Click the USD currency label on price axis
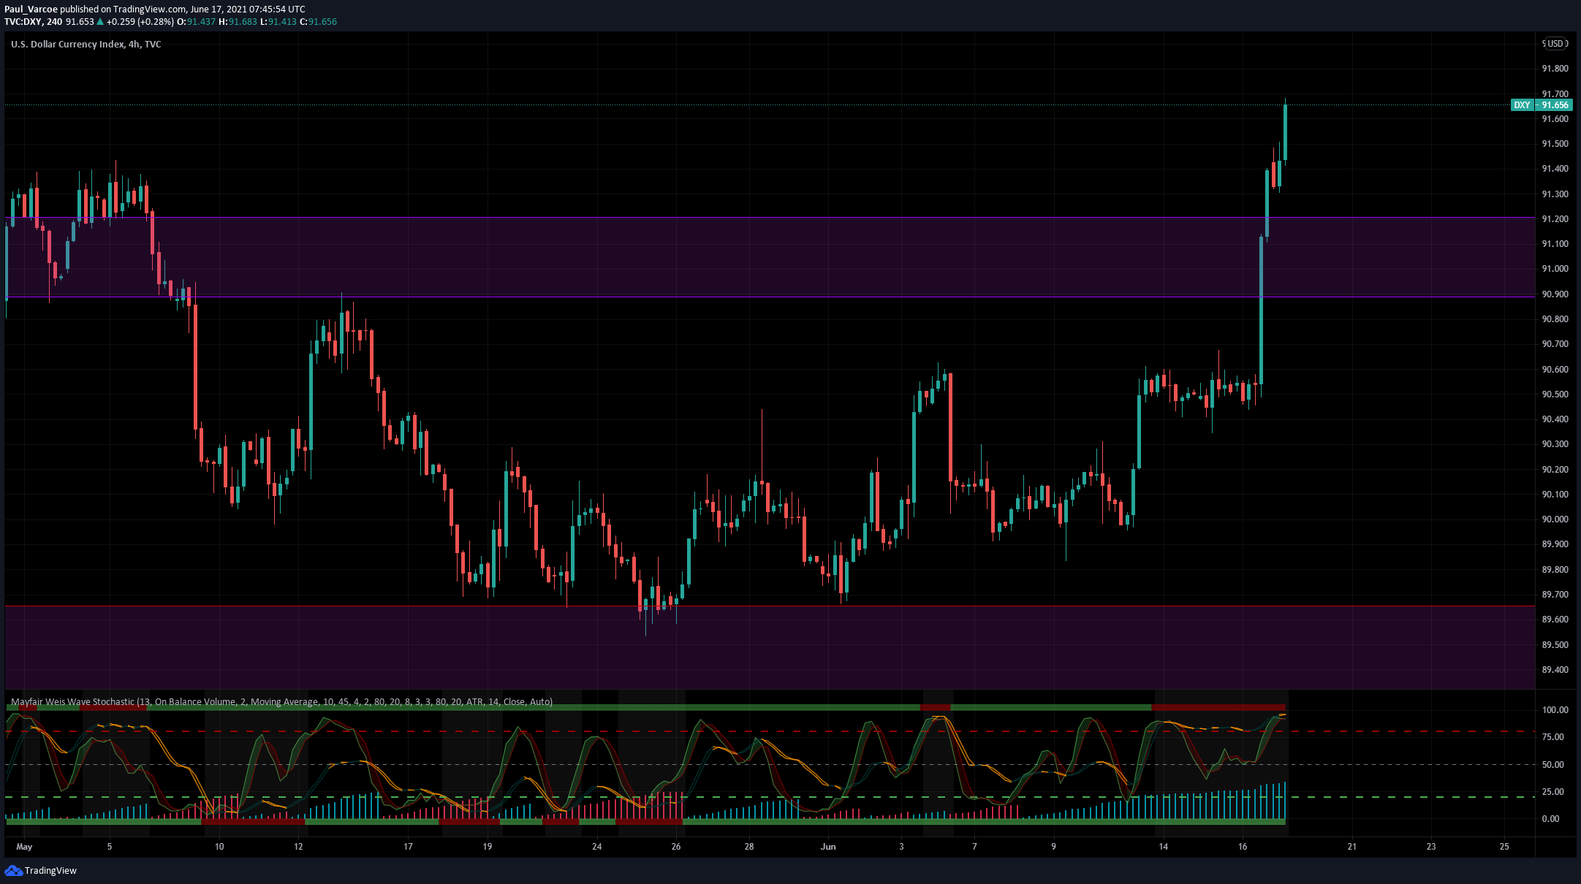1581x884 pixels. pos(1555,44)
